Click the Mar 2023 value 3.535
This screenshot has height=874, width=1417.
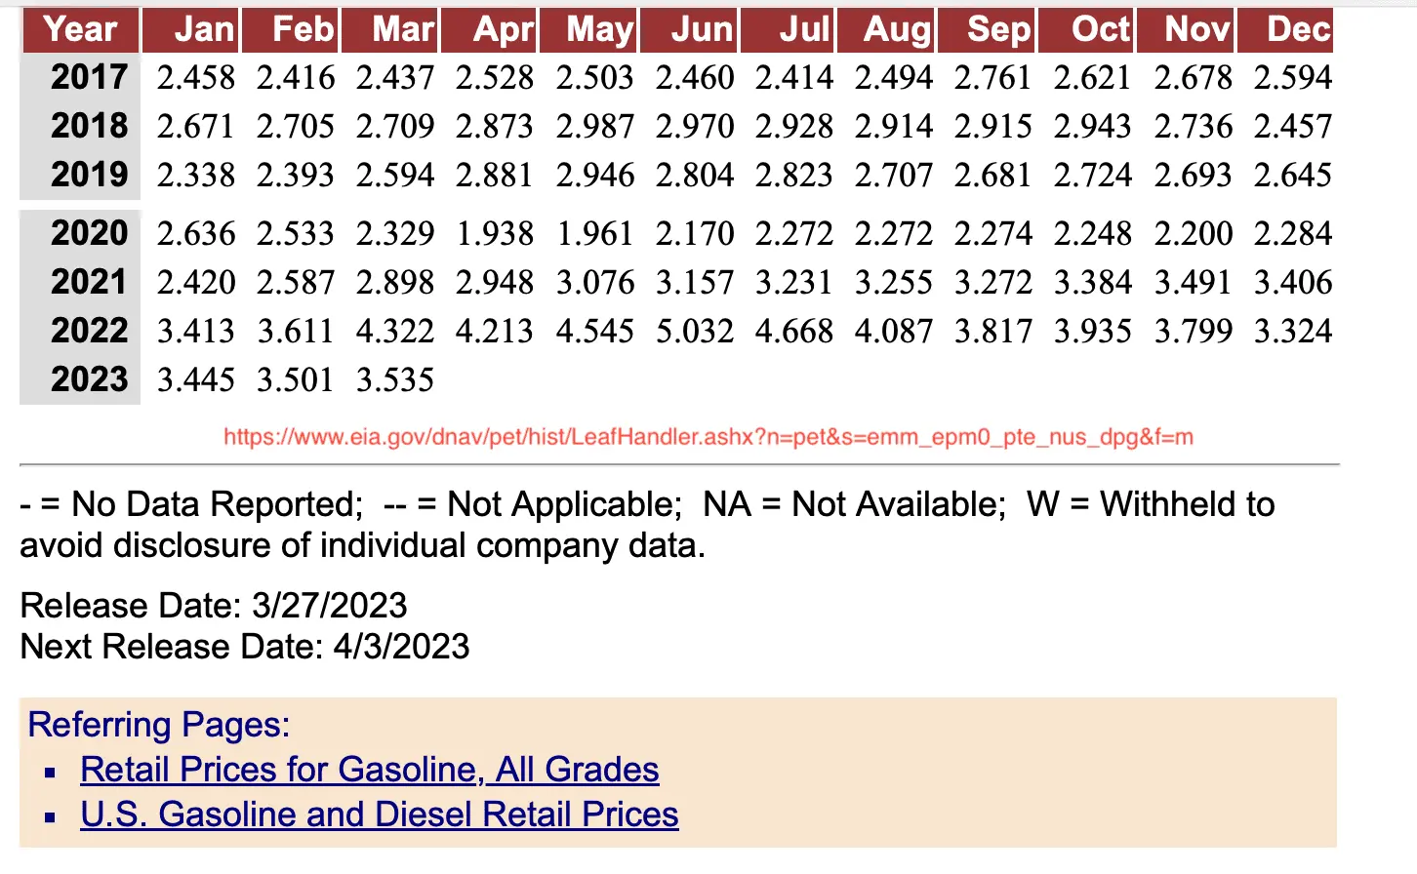click(395, 380)
